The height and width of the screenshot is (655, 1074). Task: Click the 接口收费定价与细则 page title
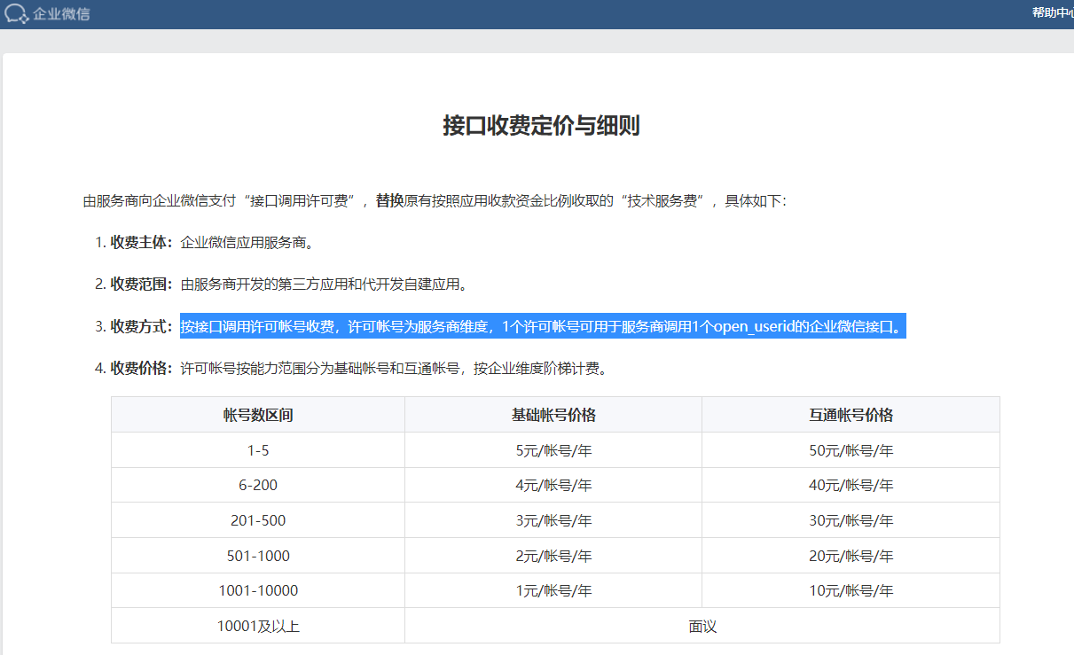click(x=541, y=126)
